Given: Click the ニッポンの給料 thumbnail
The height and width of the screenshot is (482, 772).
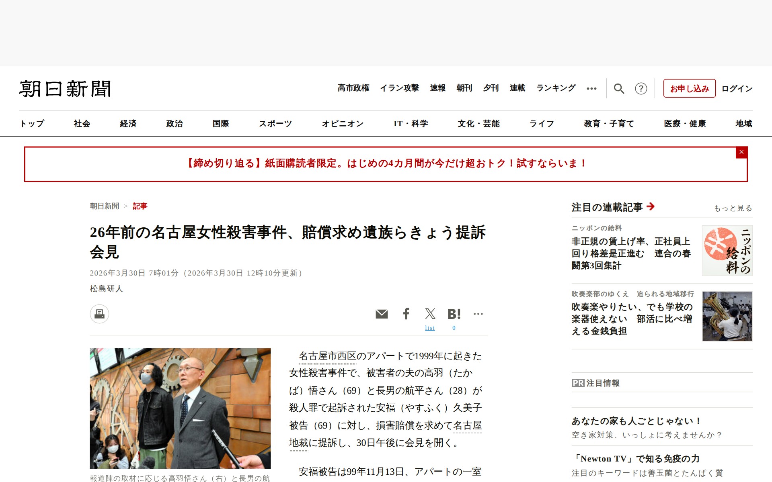Looking at the screenshot, I should pyautogui.click(x=727, y=251).
